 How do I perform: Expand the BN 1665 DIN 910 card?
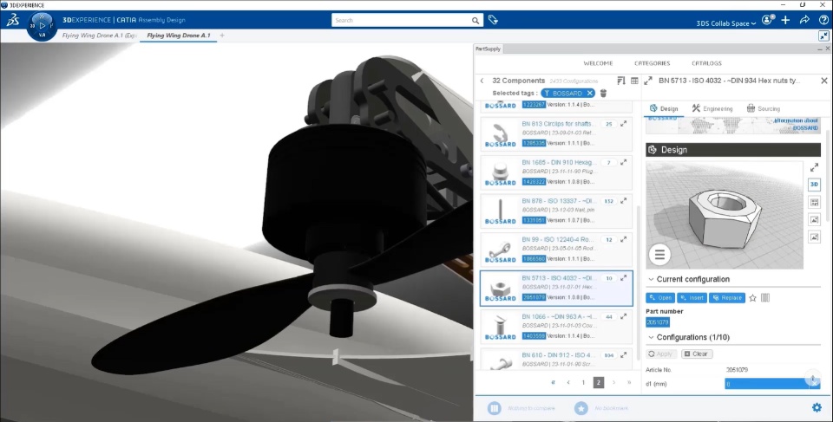coord(624,162)
